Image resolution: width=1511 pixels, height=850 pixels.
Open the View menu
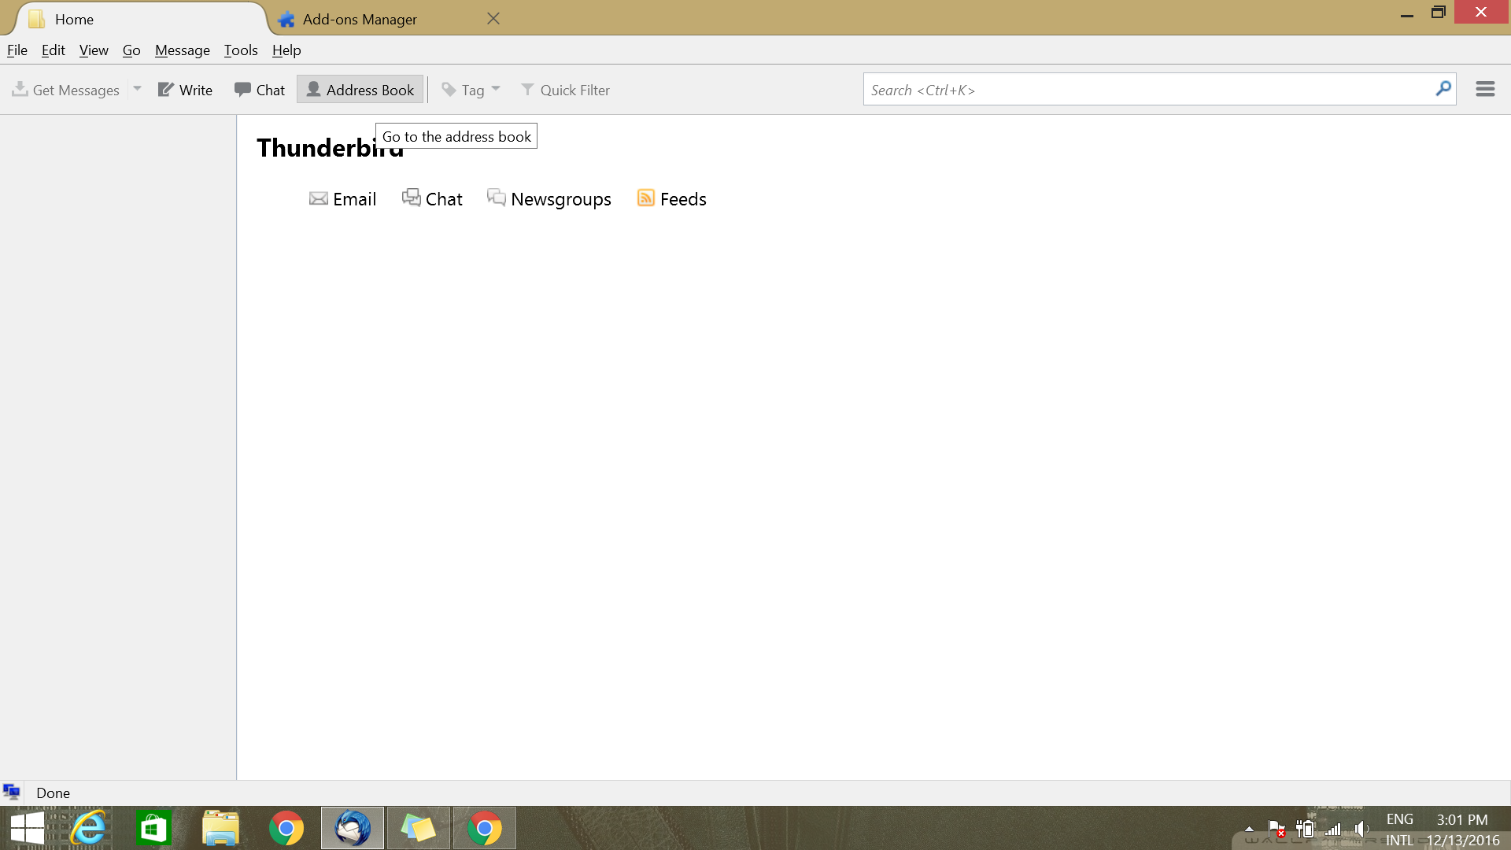pos(94,50)
